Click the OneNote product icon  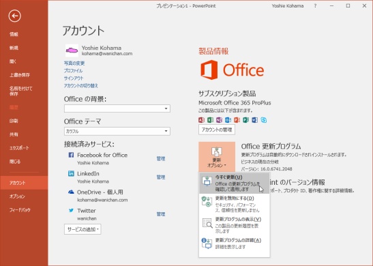pos(219,120)
